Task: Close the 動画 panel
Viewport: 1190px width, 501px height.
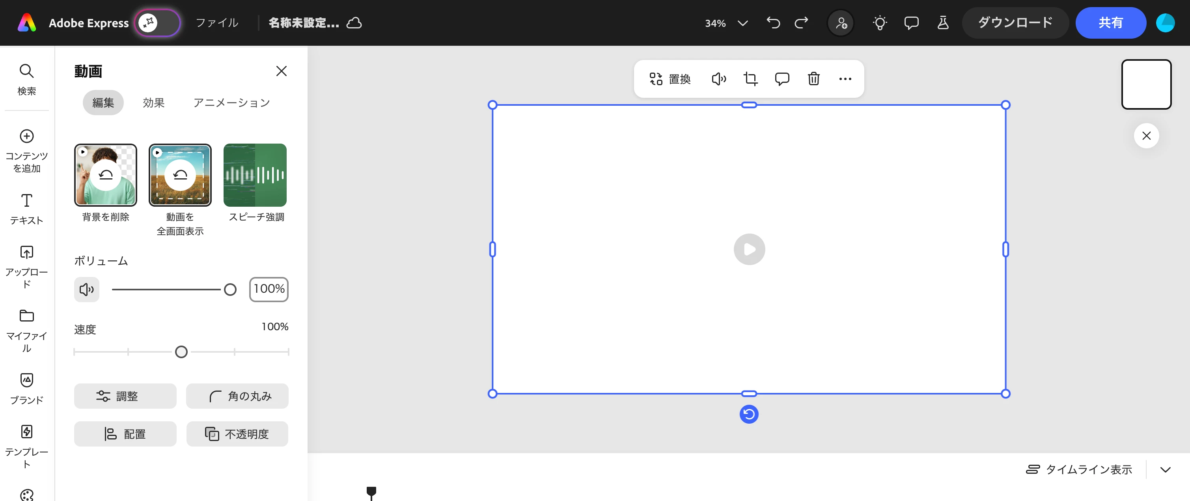Action: point(281,71)
